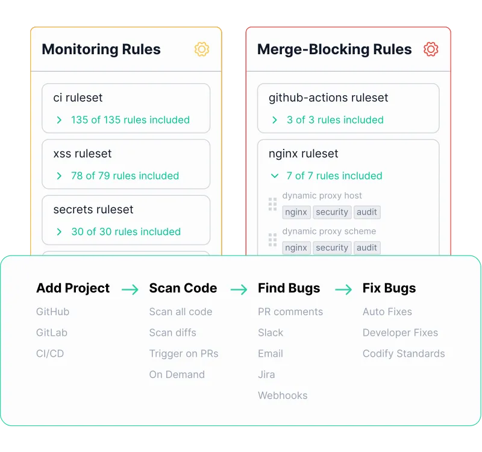Choose Slack under Find Bugs

[271, 333]
